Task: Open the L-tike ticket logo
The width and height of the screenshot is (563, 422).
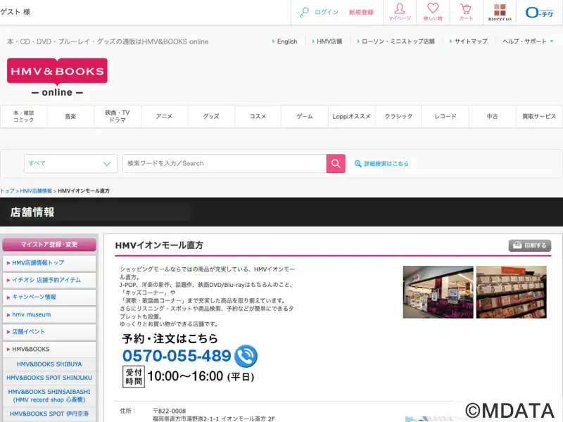Action: [539, 13]
